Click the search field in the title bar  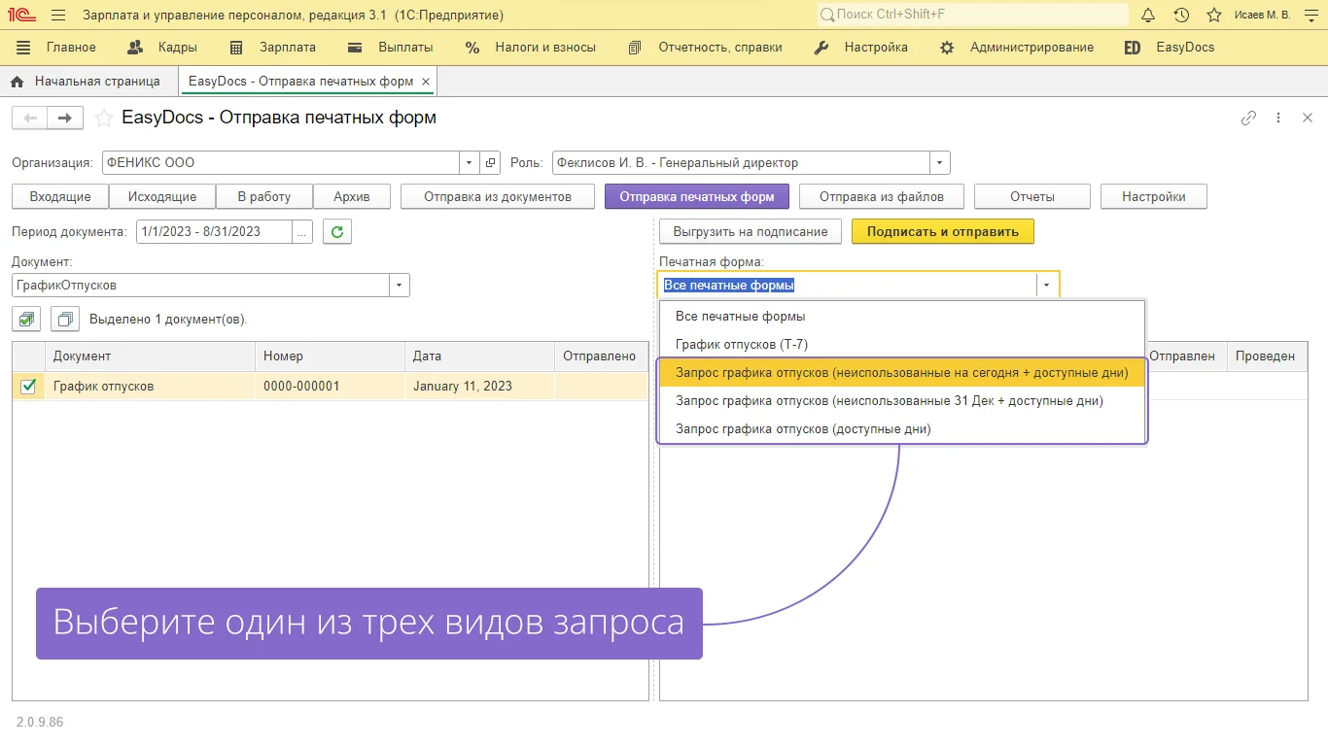coord(972,16)
